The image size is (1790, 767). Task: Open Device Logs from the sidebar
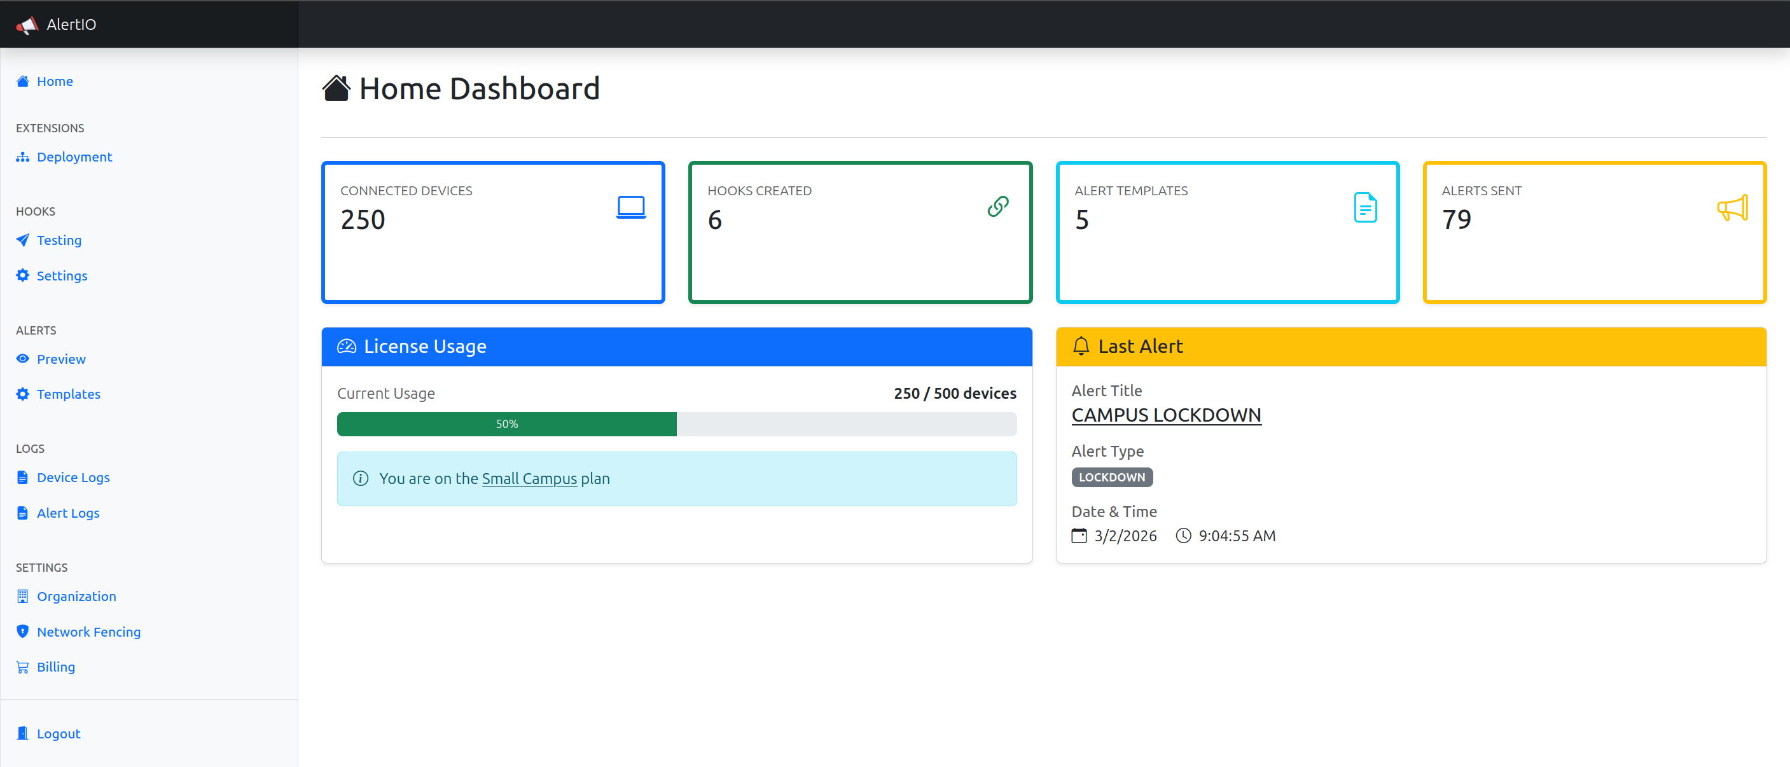coord(73,477)
